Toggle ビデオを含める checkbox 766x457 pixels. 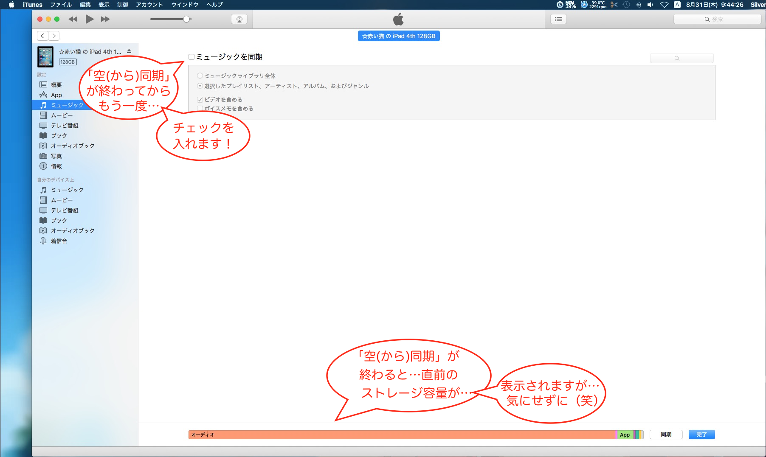200,100
